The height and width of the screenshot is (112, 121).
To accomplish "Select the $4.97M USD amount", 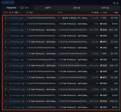I will (x=114, y=54).
